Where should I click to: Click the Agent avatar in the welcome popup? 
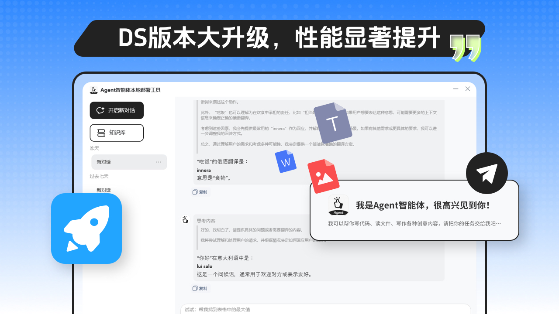(338, 205)
